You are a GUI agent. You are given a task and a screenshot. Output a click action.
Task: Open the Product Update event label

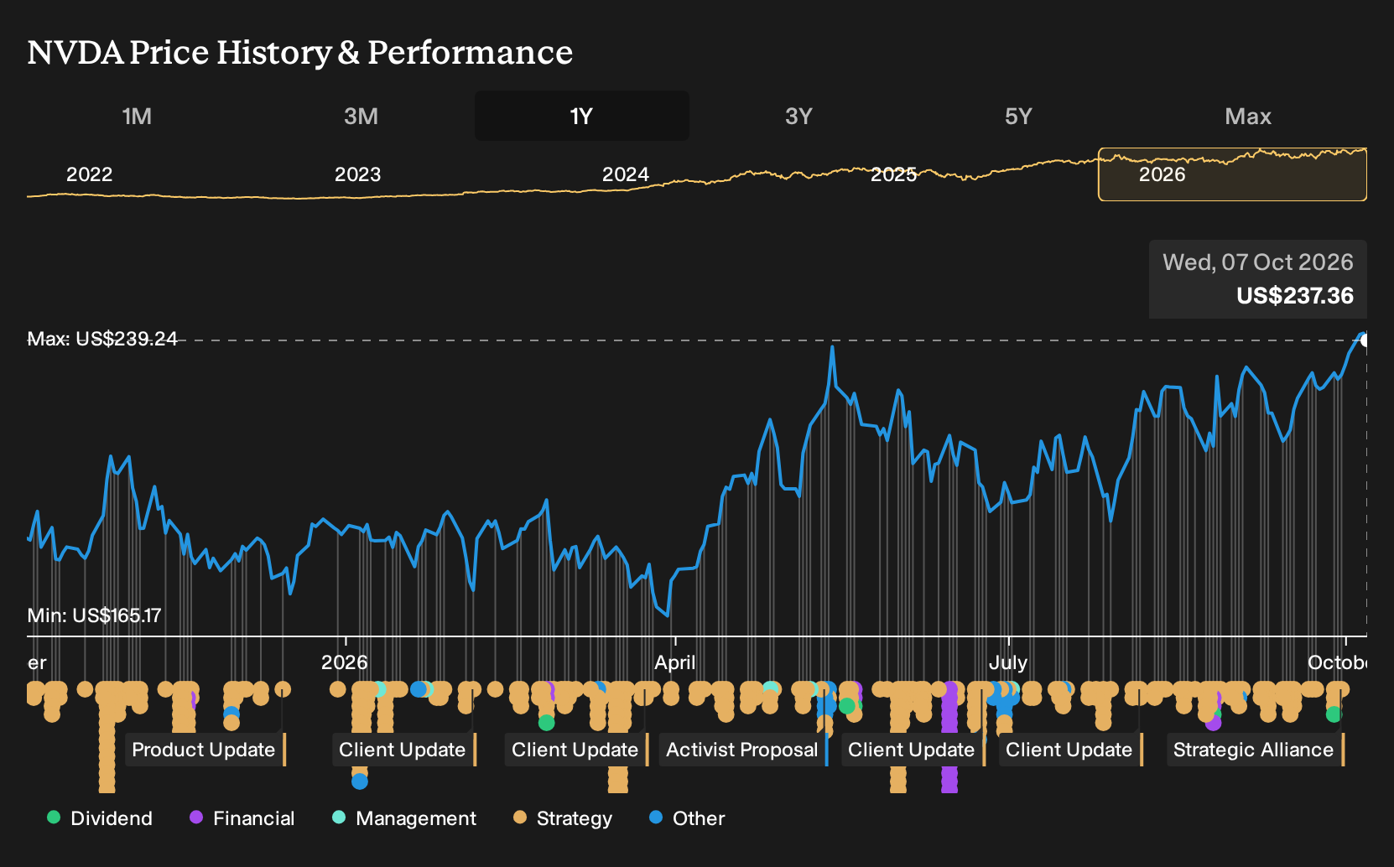(x=204, y=750)
